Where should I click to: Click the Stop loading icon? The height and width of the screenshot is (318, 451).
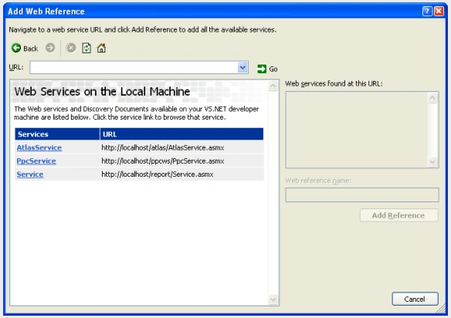tap(71, 48)
